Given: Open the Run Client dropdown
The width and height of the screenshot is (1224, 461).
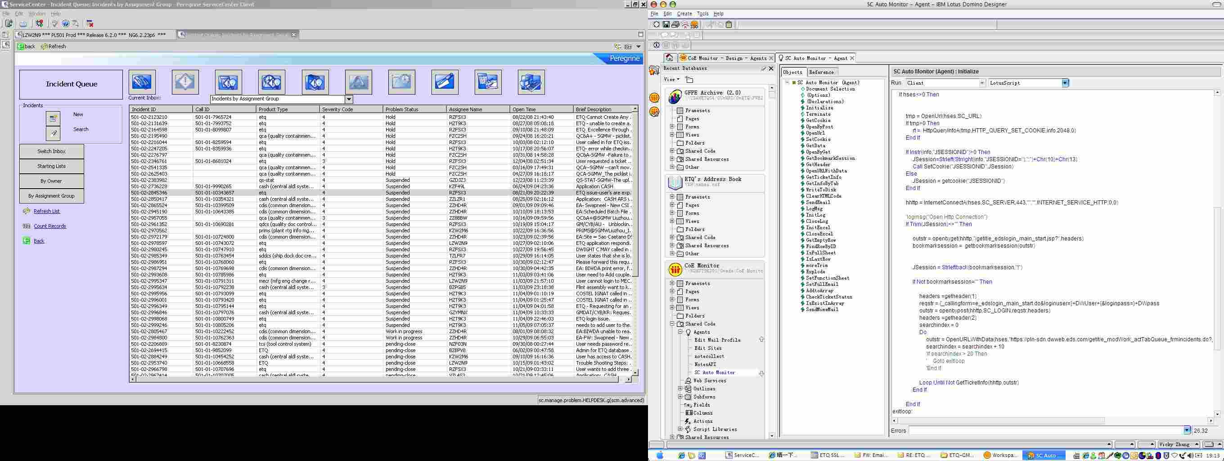Looking at the screenshot, I should pos(982,83).
